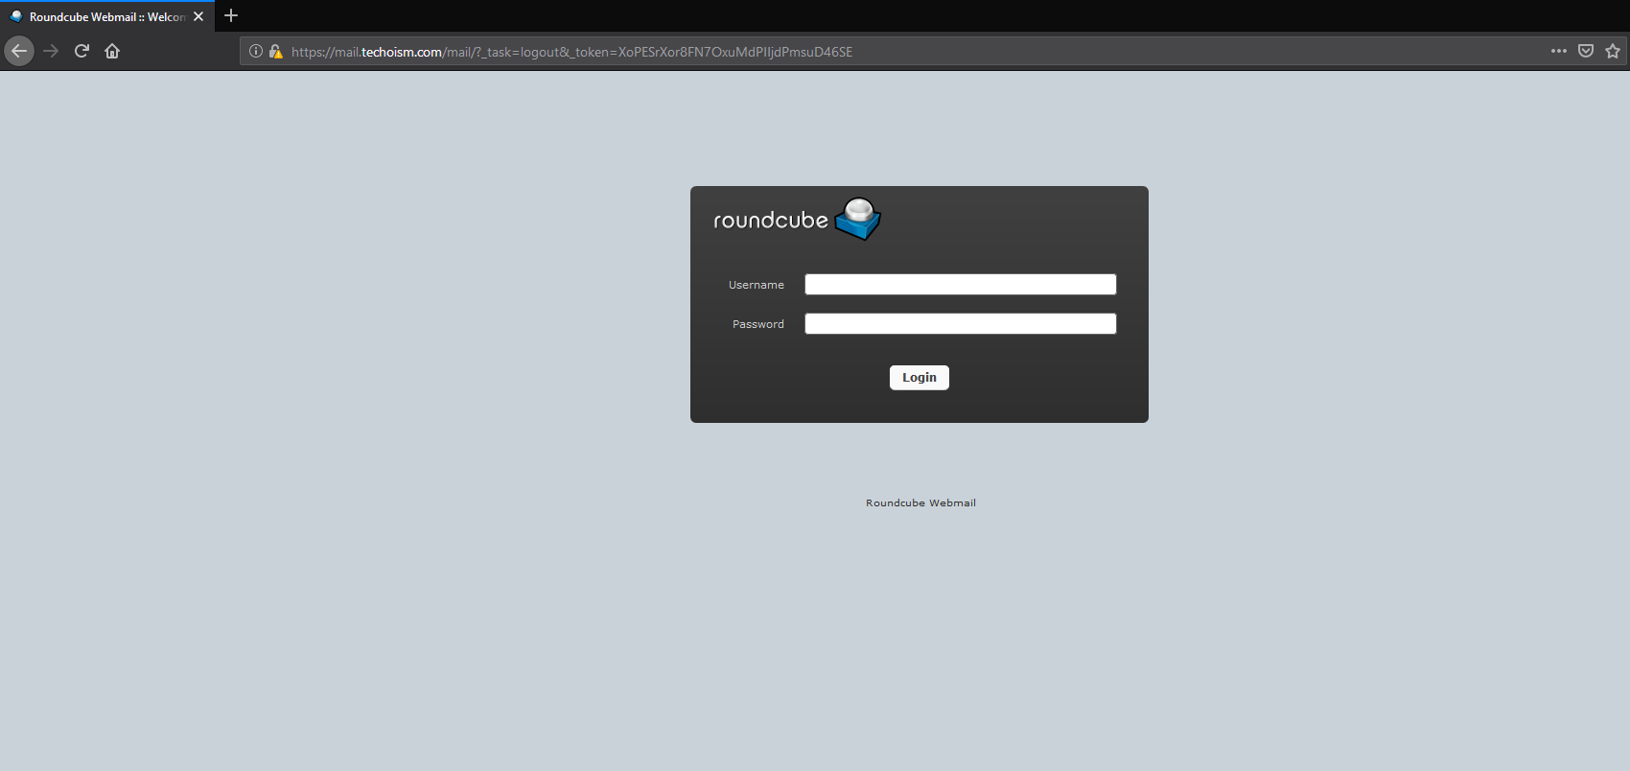Select the Roundcube Webmail :: Welcome tab

pyautogui.click(x=107, y=16)
